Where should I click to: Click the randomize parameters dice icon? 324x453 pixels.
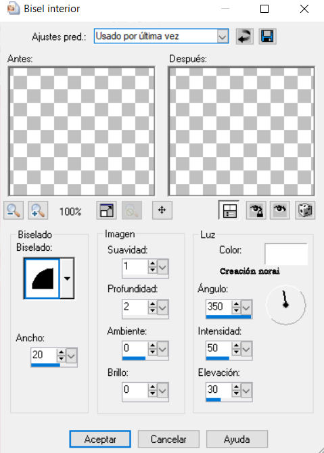click(x=305, y=210)
